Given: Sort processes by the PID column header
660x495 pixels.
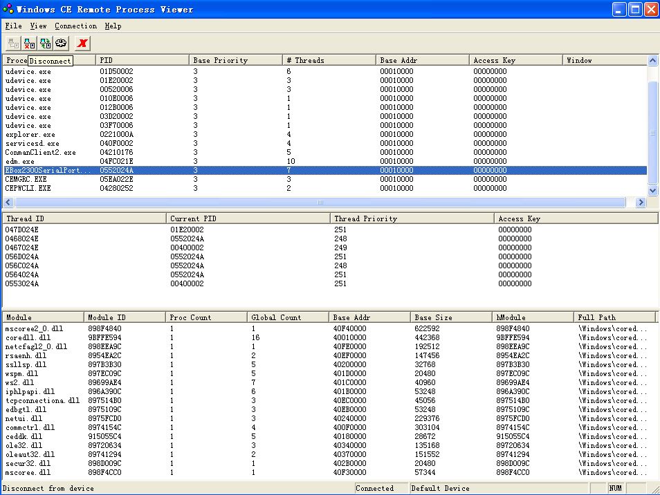Looking at the screenshot, I should (x=143, y=60).
